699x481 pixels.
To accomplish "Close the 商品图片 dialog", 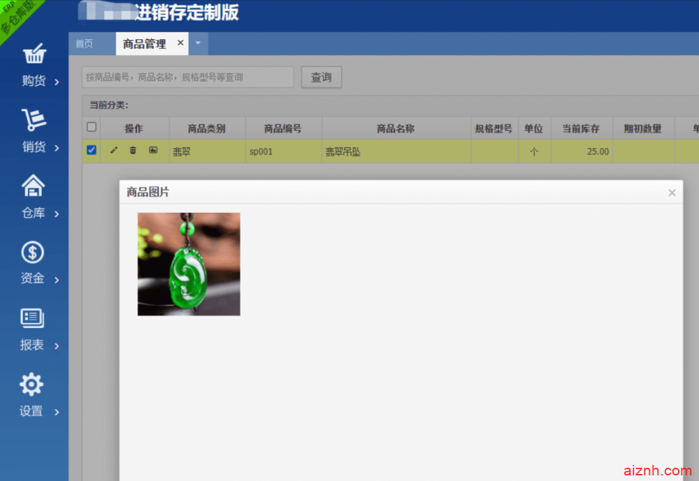I will [x=672, y=193].
